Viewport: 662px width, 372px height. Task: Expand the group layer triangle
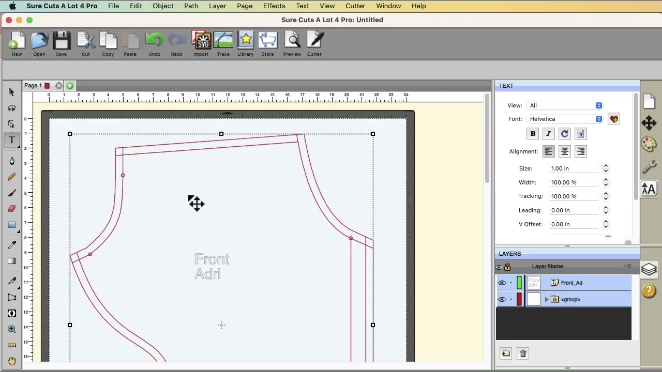click(547, 300)
